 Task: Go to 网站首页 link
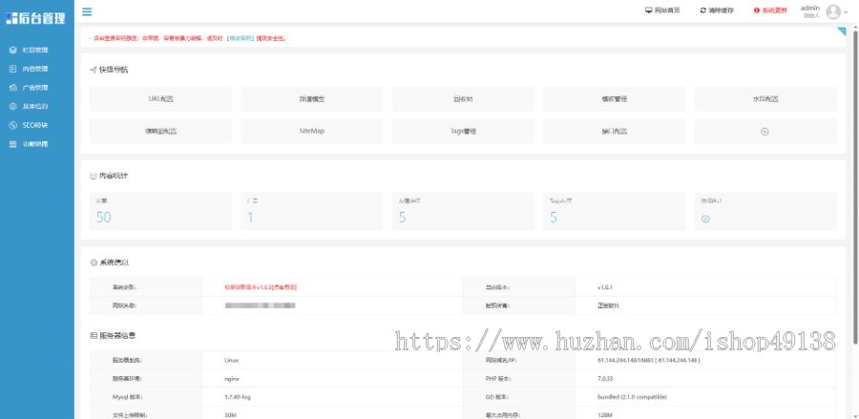pyautogui.click(x=667, y=10)
